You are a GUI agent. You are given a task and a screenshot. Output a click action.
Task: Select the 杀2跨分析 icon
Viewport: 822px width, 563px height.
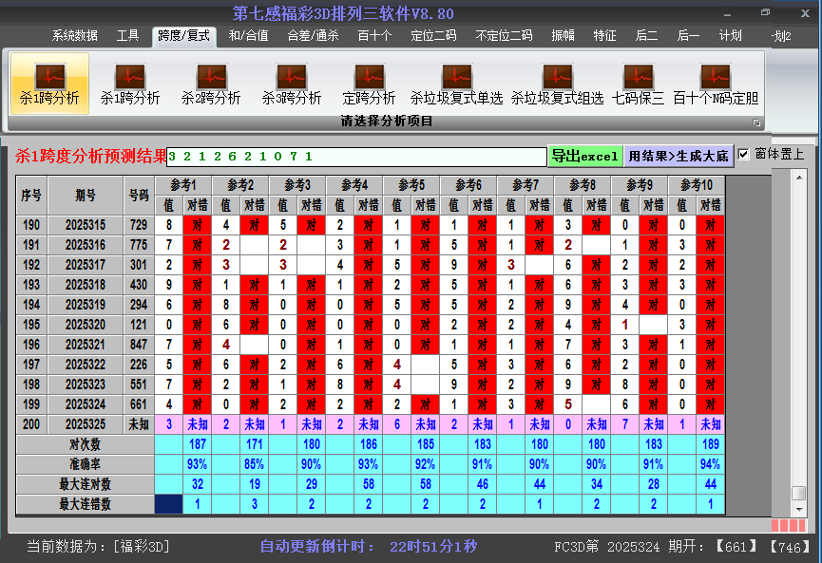pyautogui.click(x=211, y=82)
